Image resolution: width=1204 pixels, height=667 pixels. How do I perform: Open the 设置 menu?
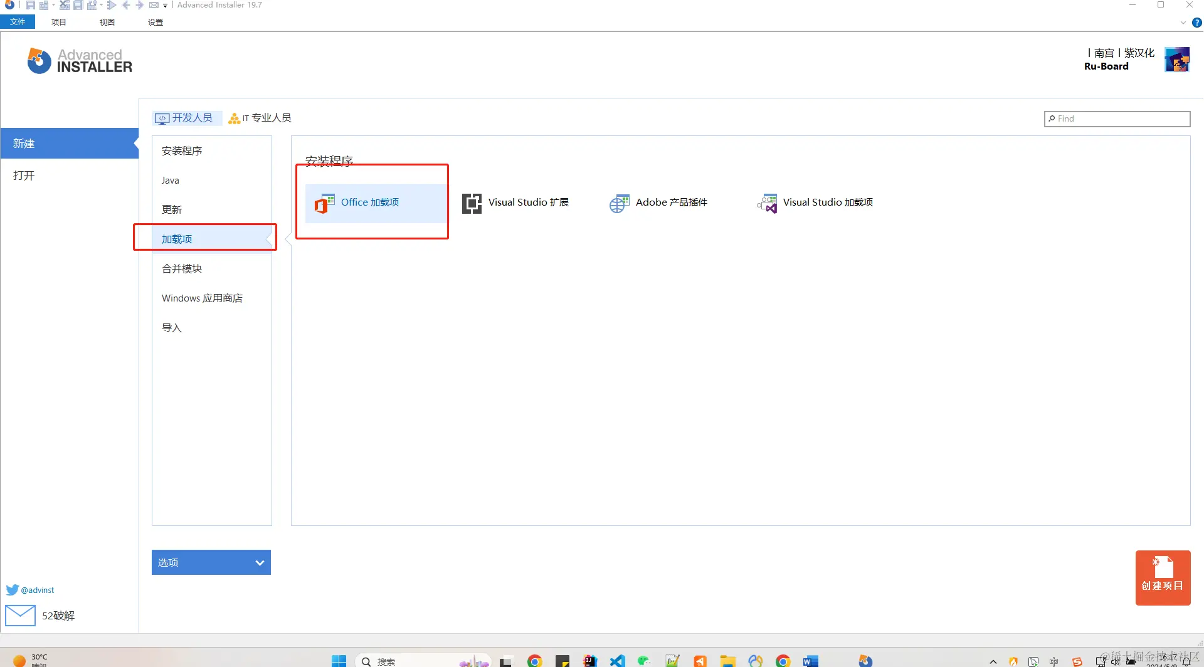coord(156,22)
